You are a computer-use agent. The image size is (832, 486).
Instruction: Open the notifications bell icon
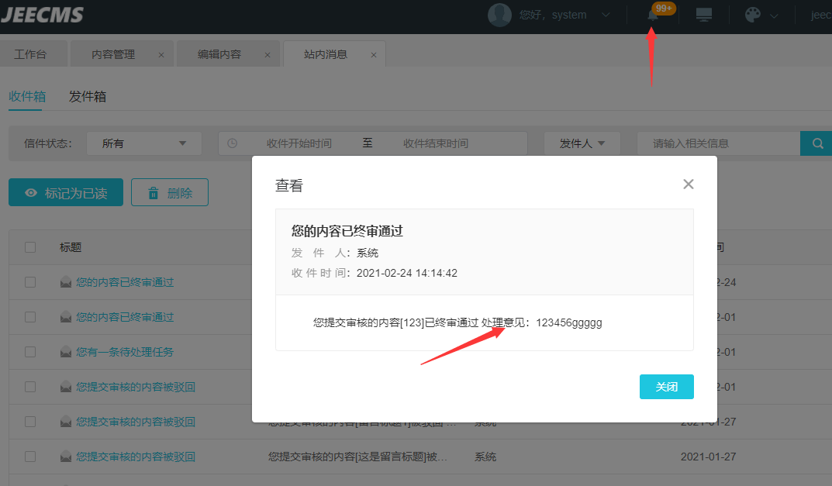tap(653, 15)
